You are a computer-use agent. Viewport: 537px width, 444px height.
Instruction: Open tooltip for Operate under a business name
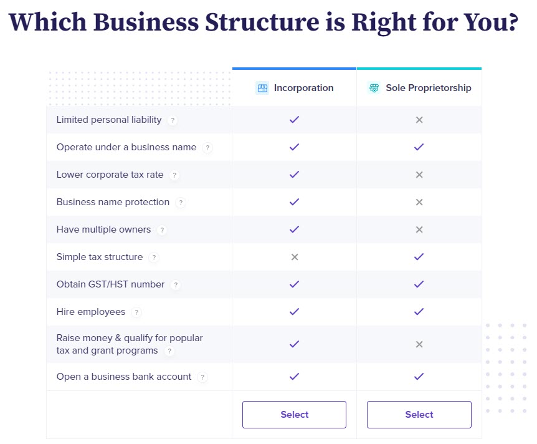207,148
